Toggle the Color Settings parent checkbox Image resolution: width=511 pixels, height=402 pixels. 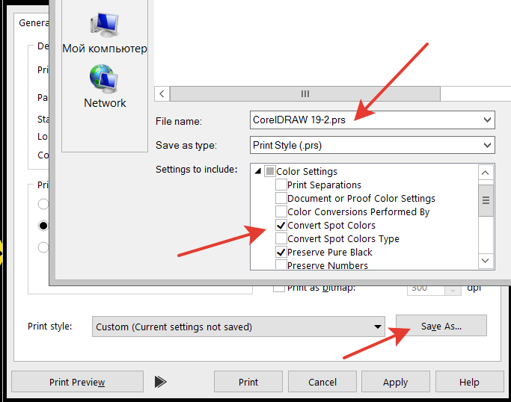point(270,171)
